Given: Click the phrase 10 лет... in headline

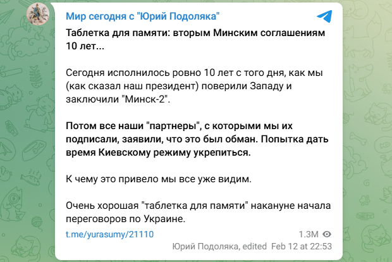Looking at the screenshot, I should (x=85, y=46).
